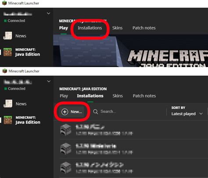The width and height of the screenshot is (208, 178).
Task: Click Java Edition grass block icon, lower window
Action: (x=8, y=120)
